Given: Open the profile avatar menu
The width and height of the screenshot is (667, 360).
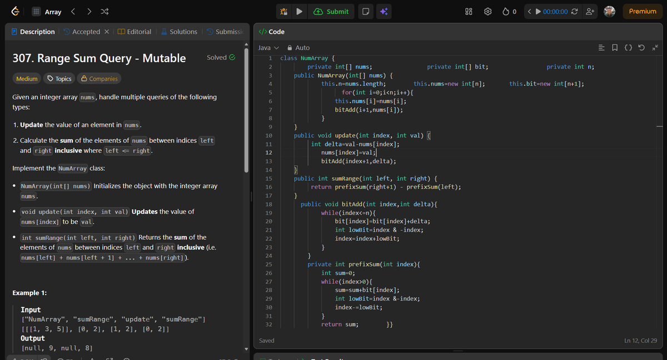Looking at the screenshot, I should click(x=610, y=12).
